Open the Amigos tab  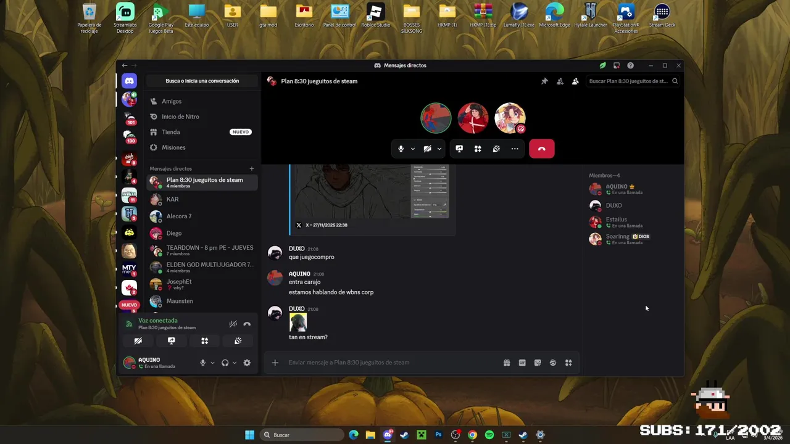[201, 101]
